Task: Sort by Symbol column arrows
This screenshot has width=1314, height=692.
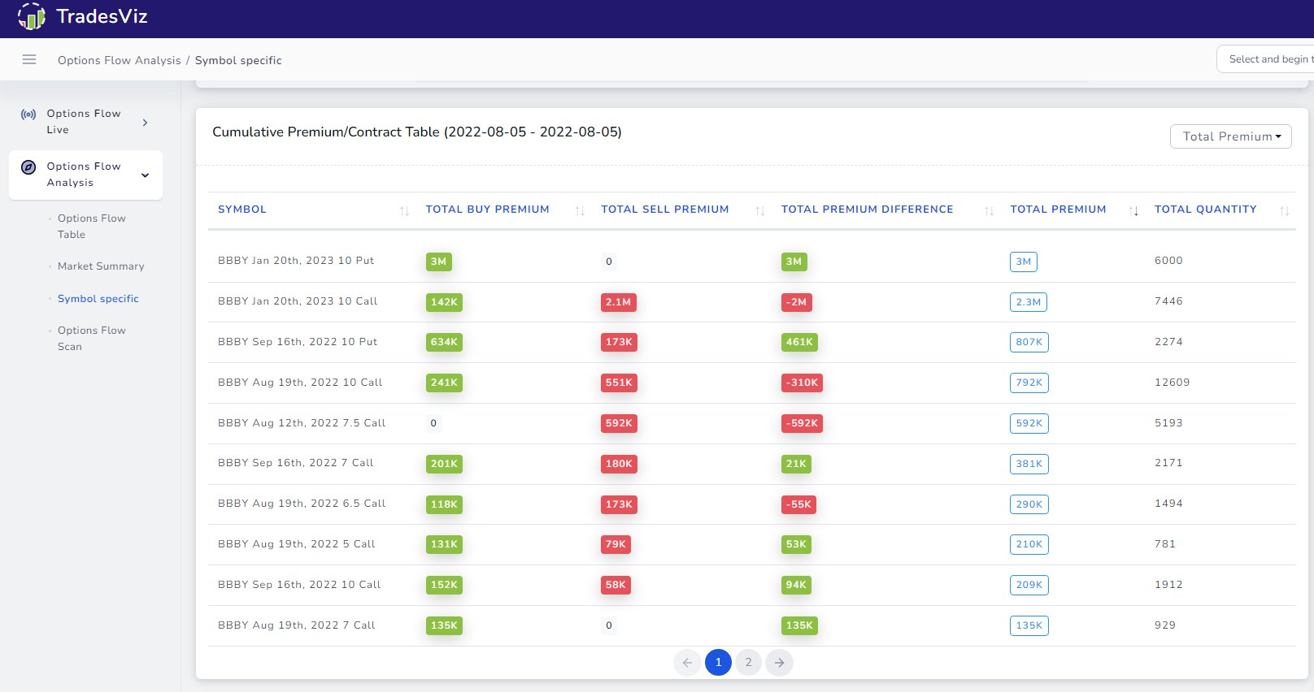Action: [404, 211]
